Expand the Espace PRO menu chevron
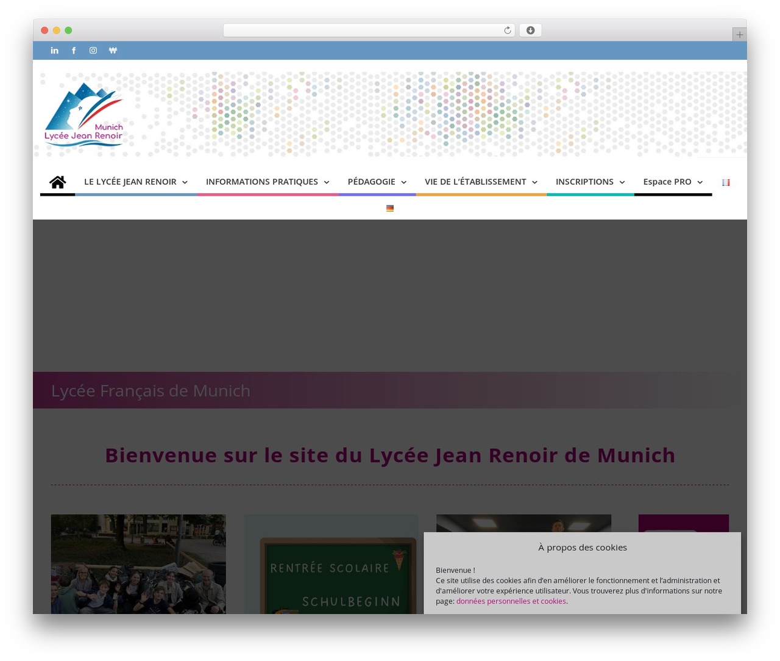The height and width of the screenshot is (661, 780). click(700, 182)
